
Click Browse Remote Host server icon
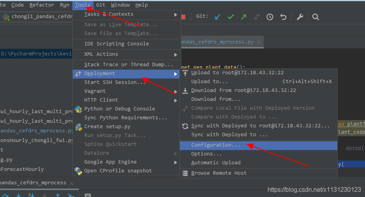click(x=185, y=173)
